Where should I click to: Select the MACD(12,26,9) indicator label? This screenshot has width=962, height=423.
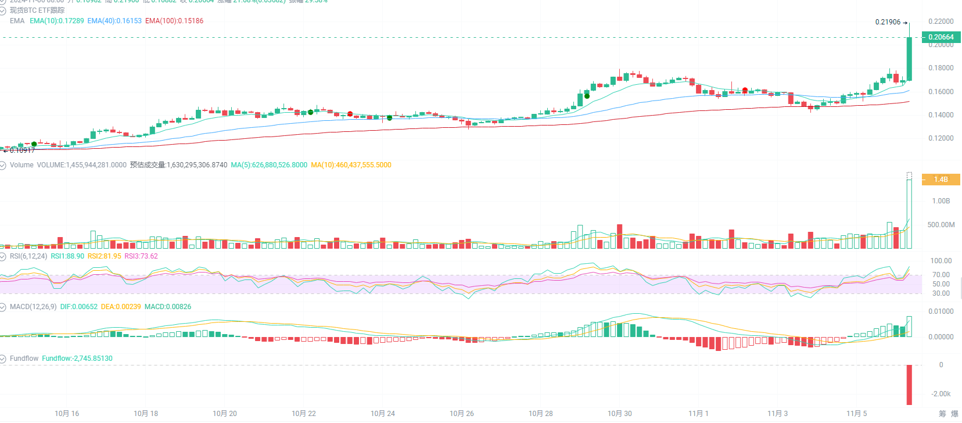pos(33,307)
